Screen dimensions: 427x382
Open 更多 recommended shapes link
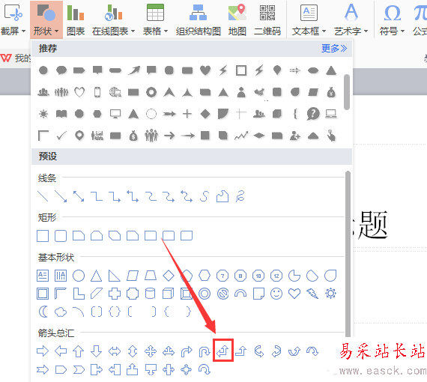334,49
